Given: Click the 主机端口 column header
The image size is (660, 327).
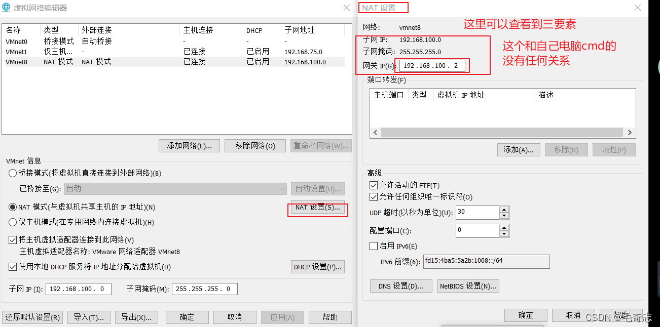Looking at the screenshot, I should pyautogui.click(x=389, y=95).
